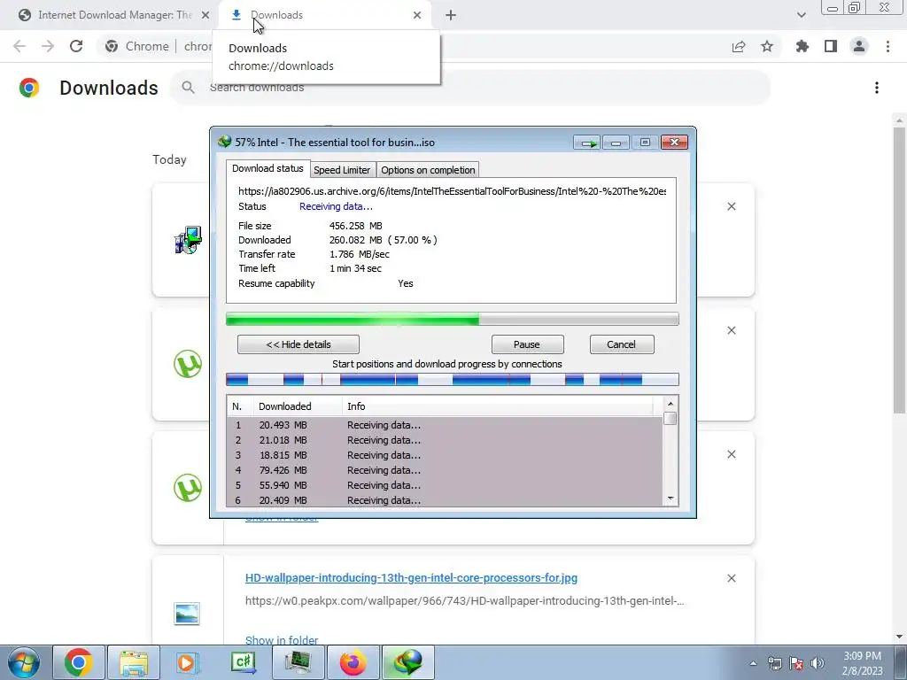The height and width of the screenshot is (680, 907).
Task: Click the IDM move-to-tray arrow button
Action: pos(587,143)
